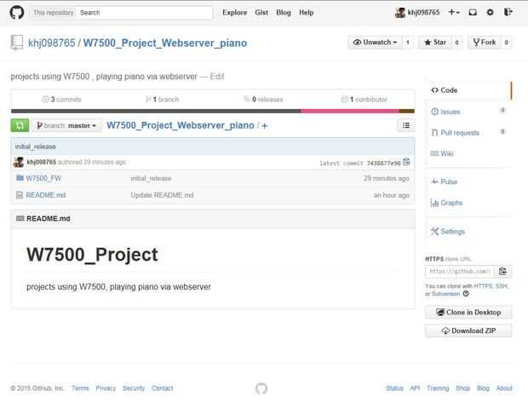Open khj098765 commit author avatar
The width and height of the screenshot is (528, 414).
tap(19, 162)
